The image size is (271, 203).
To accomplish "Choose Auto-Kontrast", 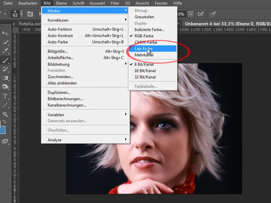I will [x=85, y=36].
